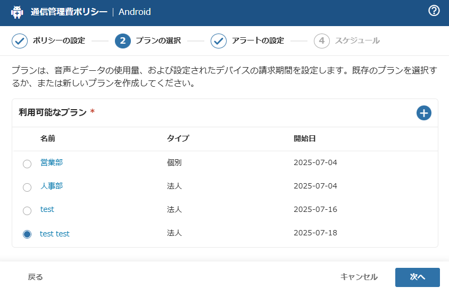Click the 戻る back button

pyautogui.click(x=35, y=277)
